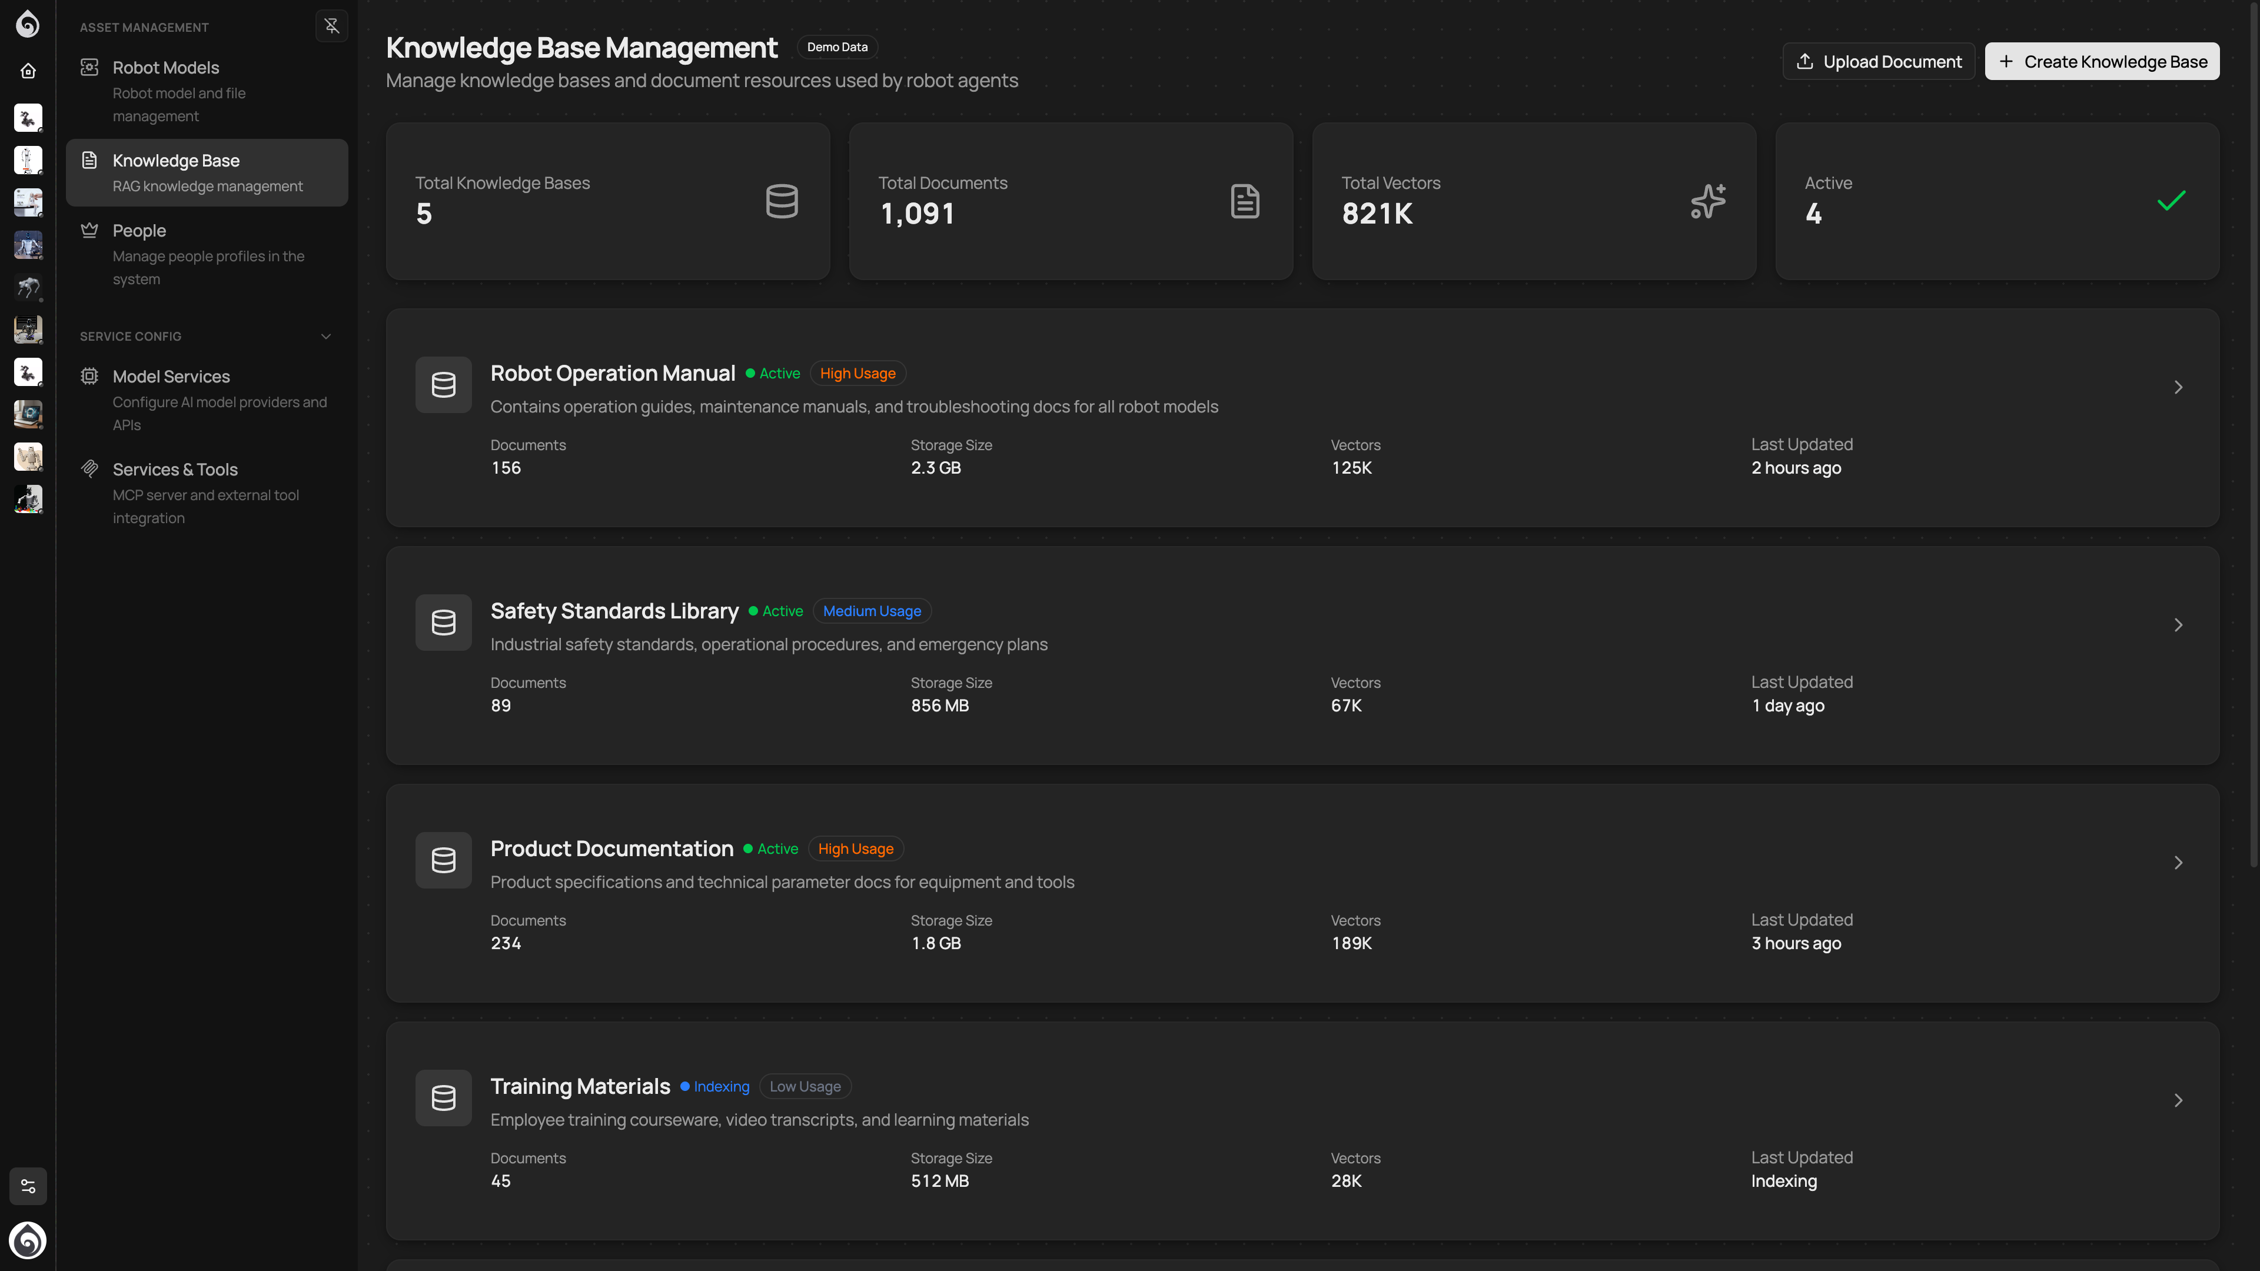
Task: Click the Robot Operation Manual database icon
Action: [x=443, y=385]
